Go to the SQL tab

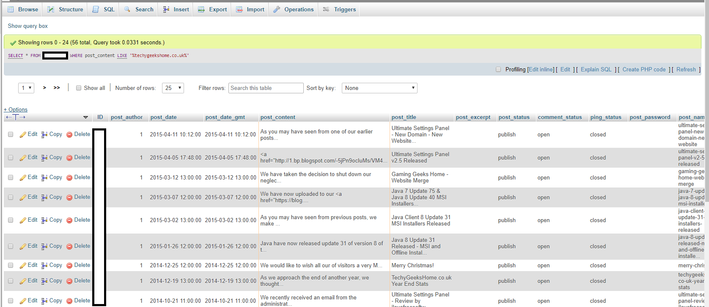(104, 9)
